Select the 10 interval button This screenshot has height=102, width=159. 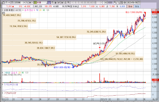(x=82, y=2)
